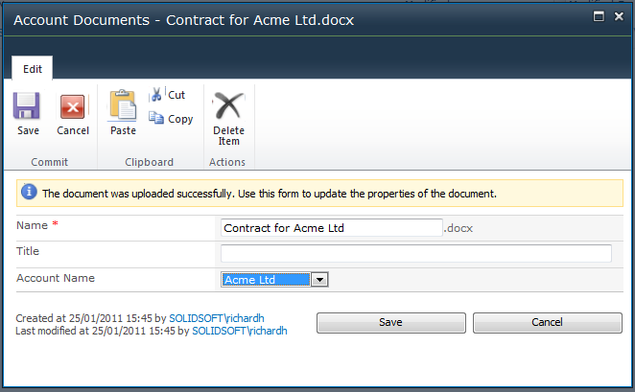Close the Account Documents dialog
Image resolution: width=635 pixels, height=392 pixels.
pyautogui.click(x=618, y=16)
